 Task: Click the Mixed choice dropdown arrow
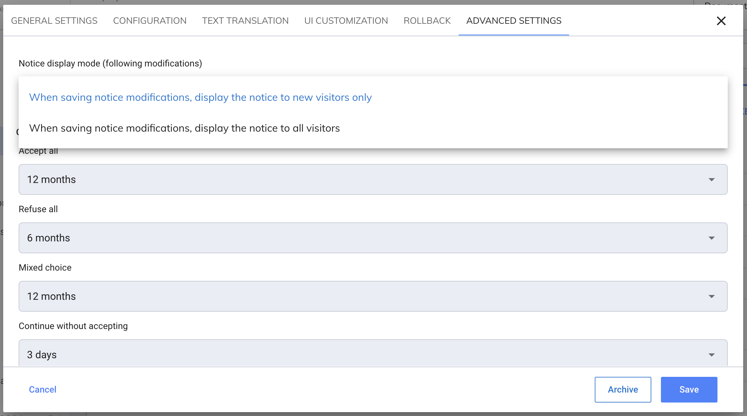pos(711,297)
